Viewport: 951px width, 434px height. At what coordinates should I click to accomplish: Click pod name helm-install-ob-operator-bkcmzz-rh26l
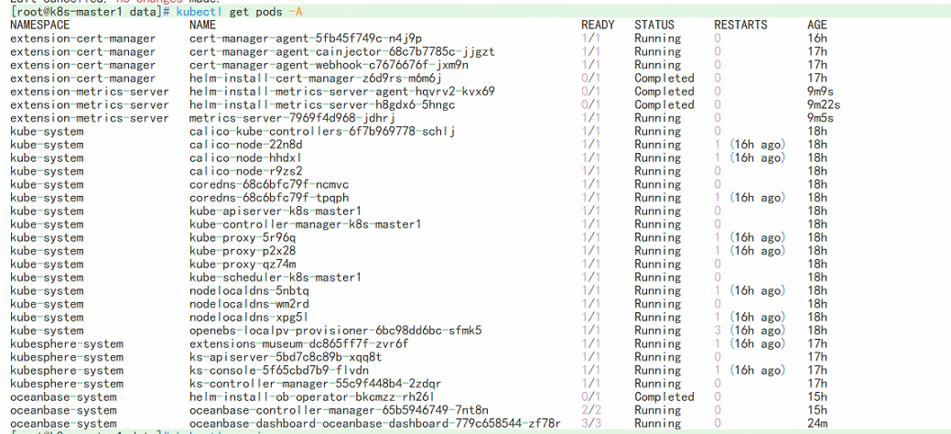(x=312, y=397)
